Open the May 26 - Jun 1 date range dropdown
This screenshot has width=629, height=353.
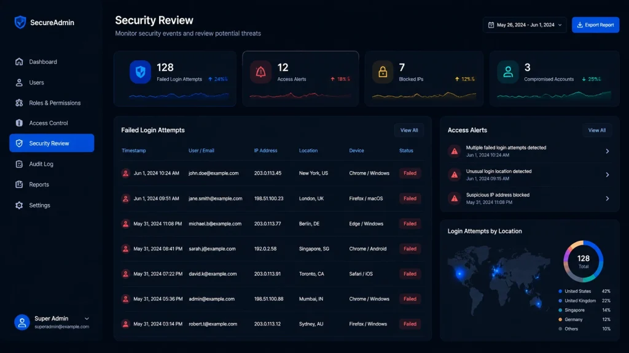pos(525,25)
